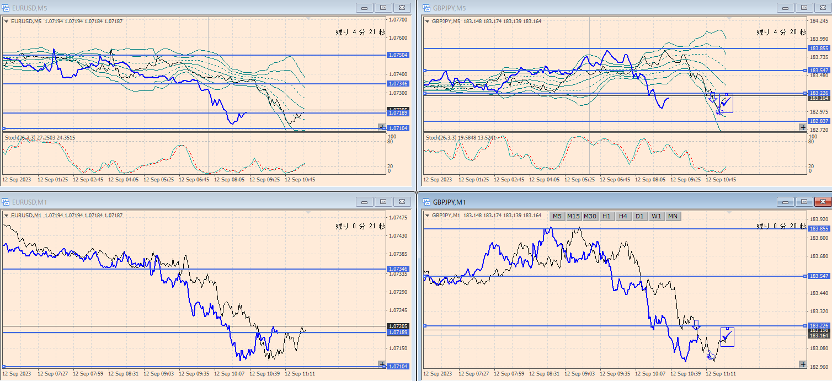Select the 1.07189 price label in EURUSD,M1
This screenshot has height=381, width=832.
click(398, 332)
